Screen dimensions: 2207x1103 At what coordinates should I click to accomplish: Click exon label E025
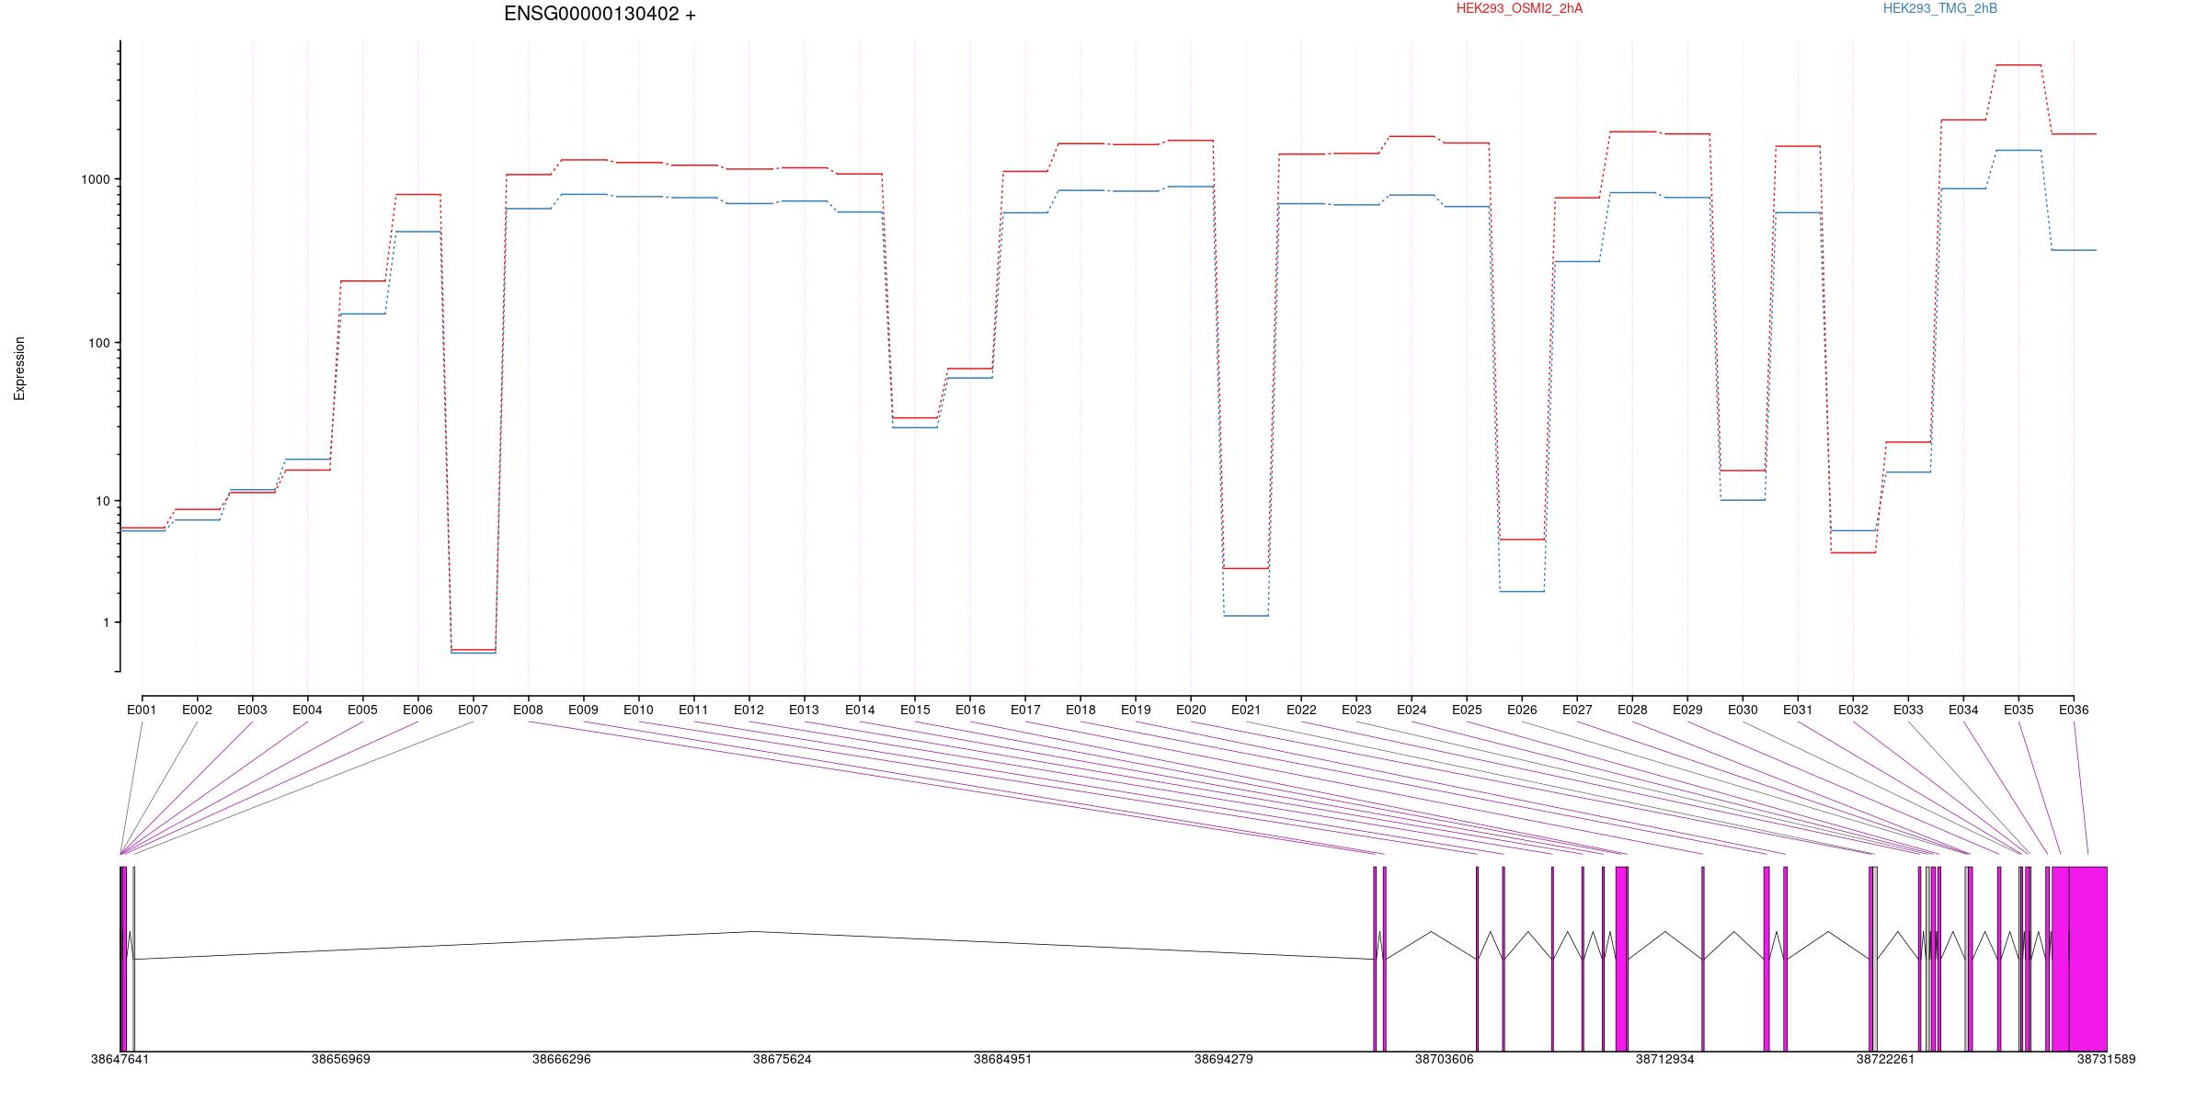click(1467, 710)
